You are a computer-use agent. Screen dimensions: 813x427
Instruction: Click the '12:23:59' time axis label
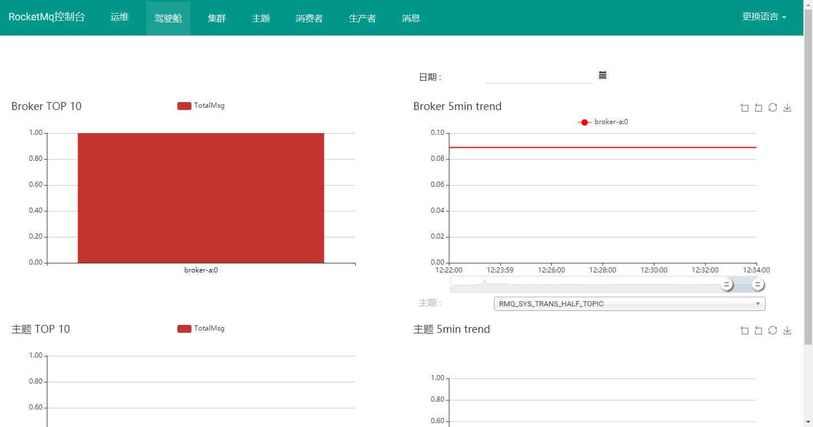[500, 270]
